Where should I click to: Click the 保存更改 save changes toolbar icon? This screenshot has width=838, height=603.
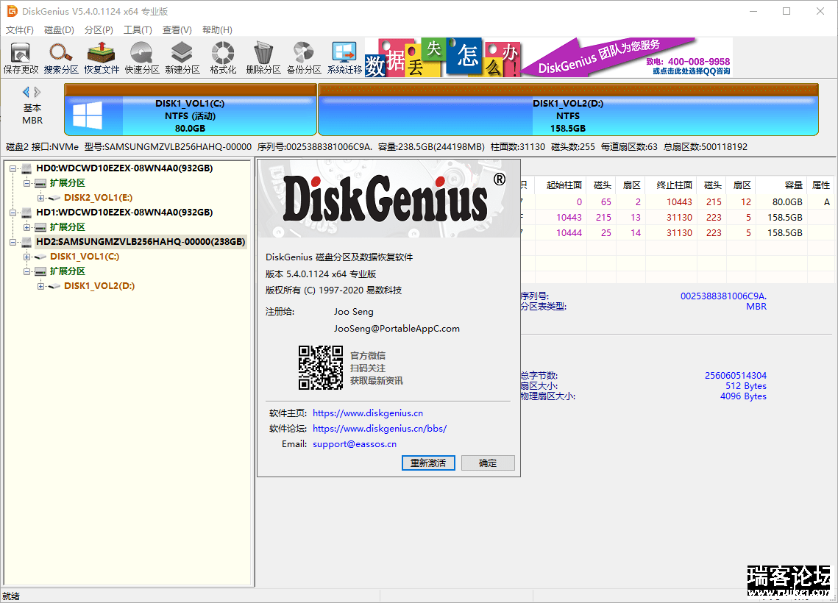click(21, 57)
